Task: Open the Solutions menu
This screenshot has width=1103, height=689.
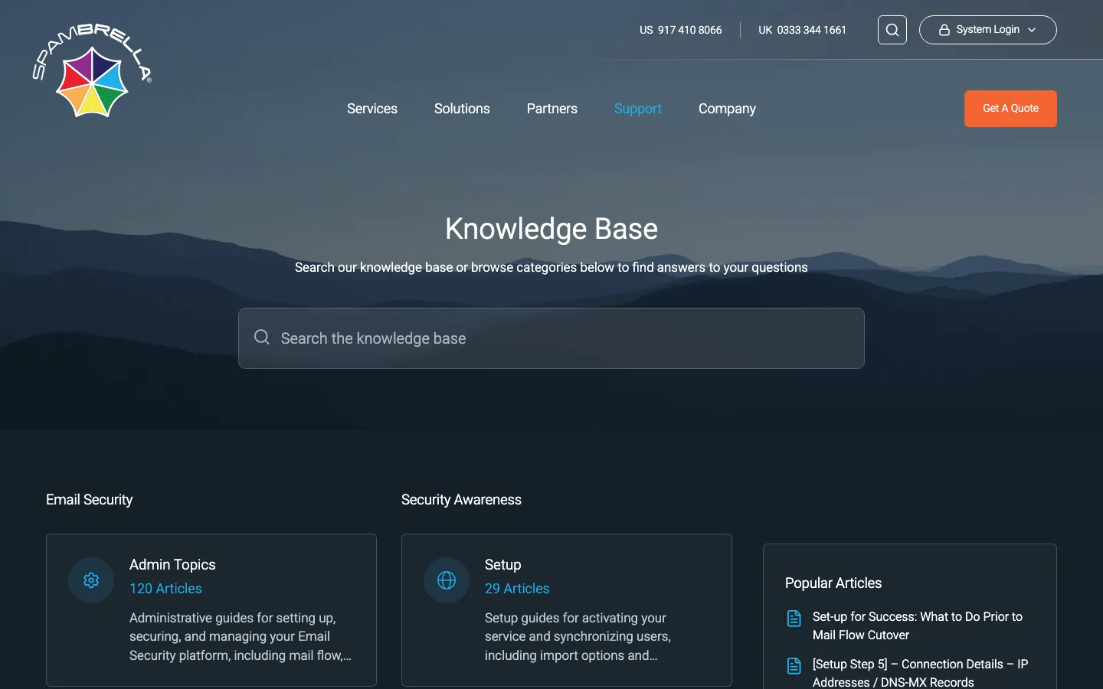Action: pyautogui.click(x=462, y=109)
